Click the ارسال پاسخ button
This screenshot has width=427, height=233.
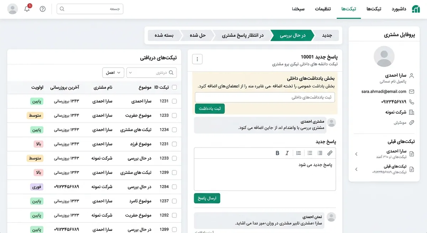[207, 198]
